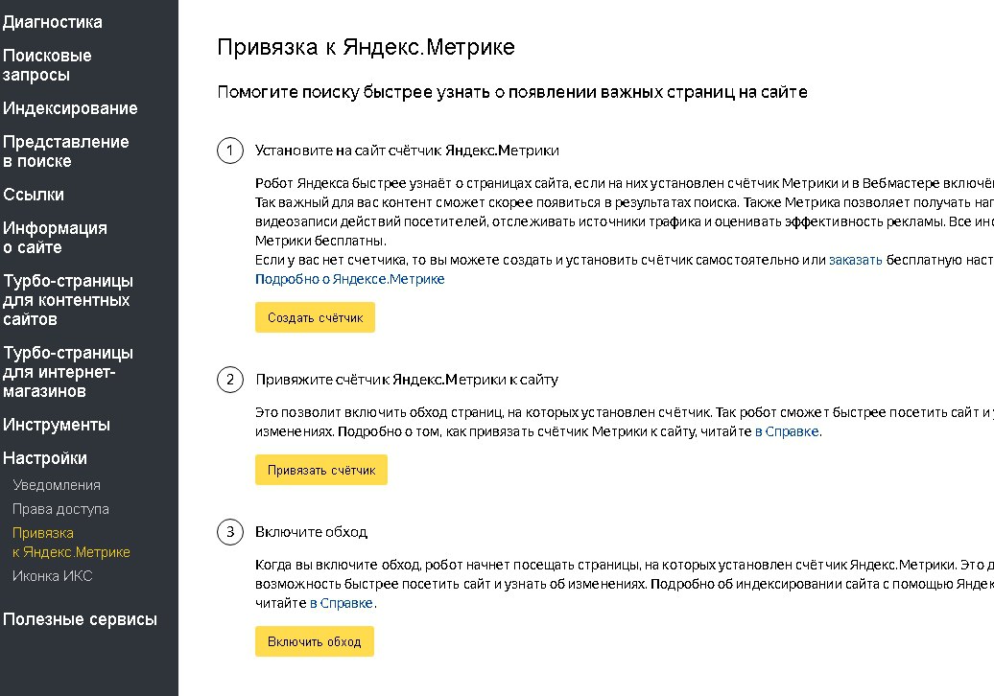The height and width of the screenshot is (696, 994).
Task: Open Турбо-страницы для контентных сайтов
Action: [x=68, y=300]
